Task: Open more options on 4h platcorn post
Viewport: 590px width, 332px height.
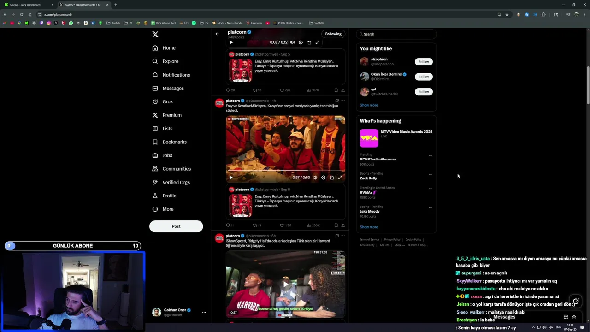Action: (x=342, y=101)
